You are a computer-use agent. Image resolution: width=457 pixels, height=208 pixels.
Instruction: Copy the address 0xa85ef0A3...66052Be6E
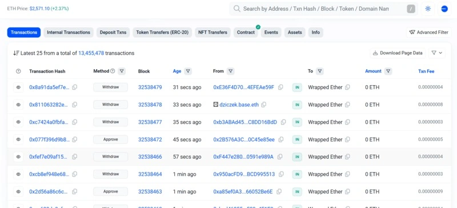(279, 191)
